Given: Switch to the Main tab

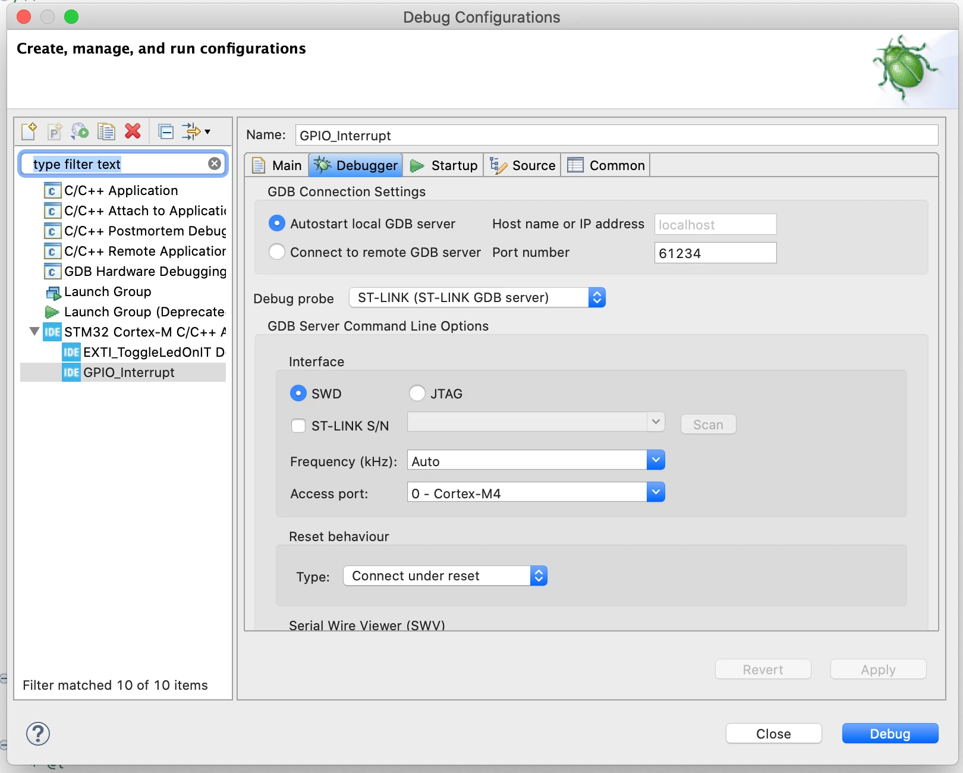Looking at the screenshot, I should [x=277, y=165].
